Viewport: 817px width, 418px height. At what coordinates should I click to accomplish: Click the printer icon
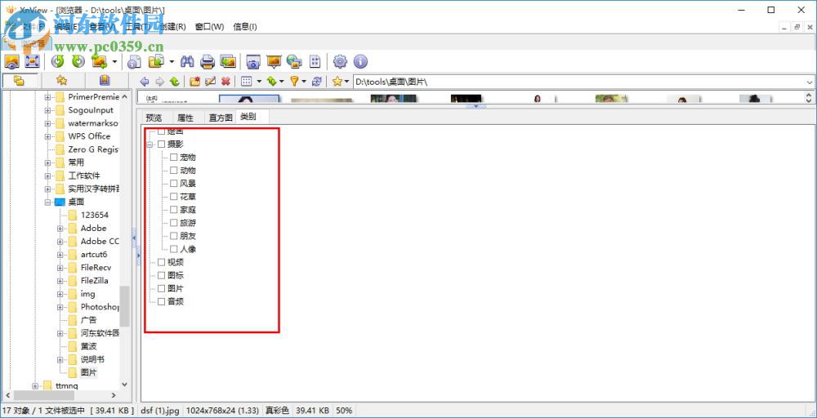coord(208,61)
